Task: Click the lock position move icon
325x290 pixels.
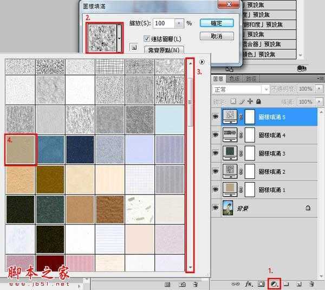Action: 250,101
